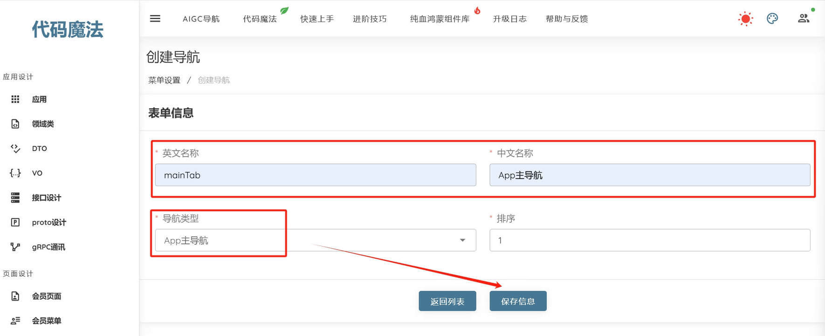Click the 会员页面 document icon
The height and width of the screenshot is (336, 825).
[x=15, y=296]
